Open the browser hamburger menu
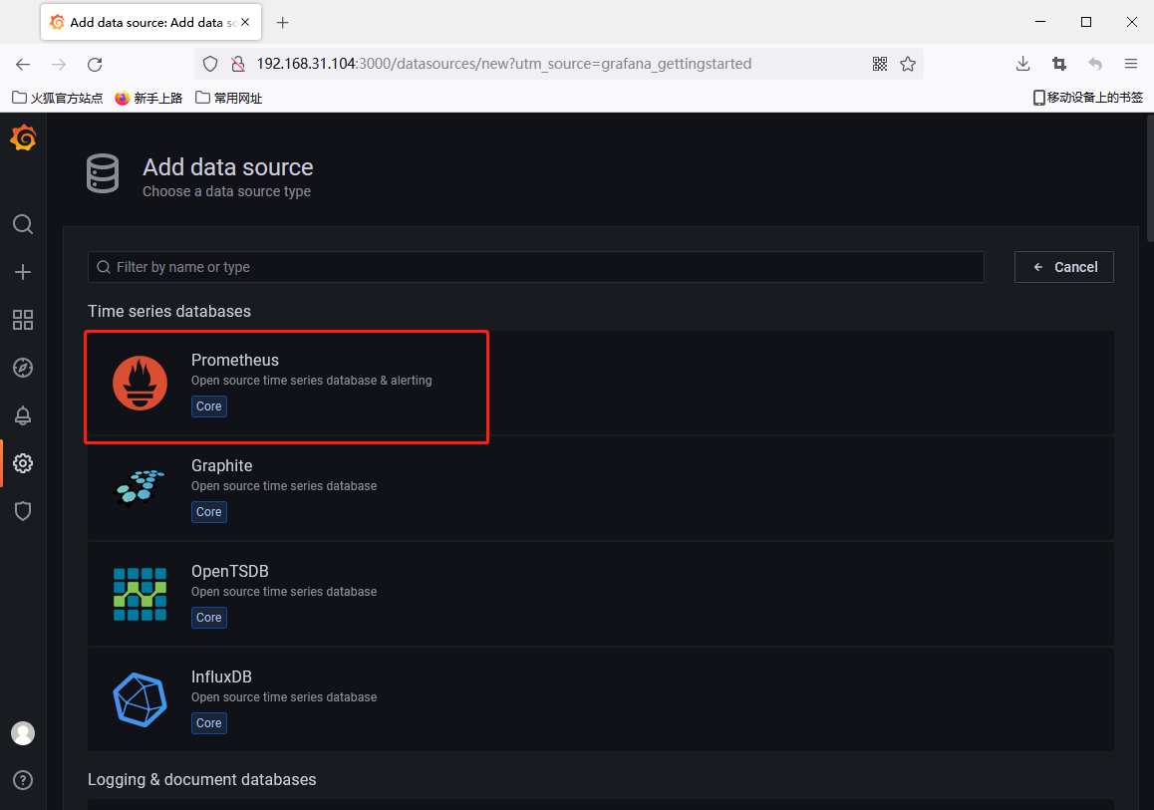This screenshot has width=1154, height=810. pos(1131,64)
